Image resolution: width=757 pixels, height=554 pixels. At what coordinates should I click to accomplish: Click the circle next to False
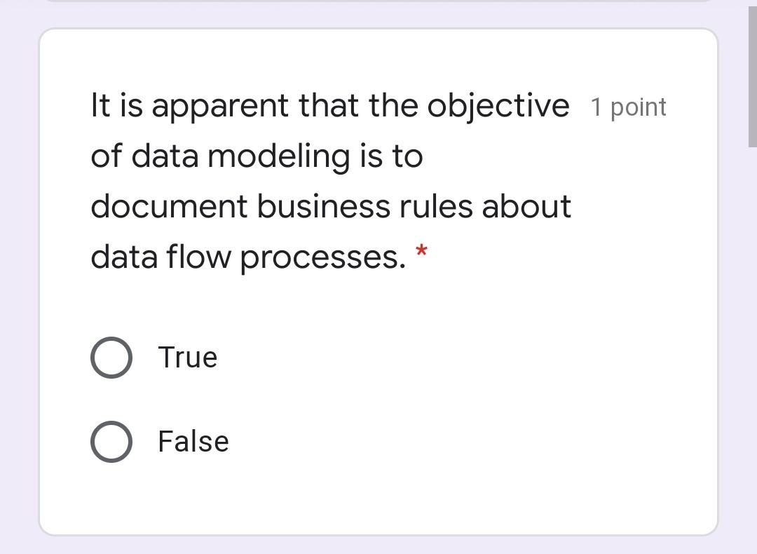[x=111, y=441]
